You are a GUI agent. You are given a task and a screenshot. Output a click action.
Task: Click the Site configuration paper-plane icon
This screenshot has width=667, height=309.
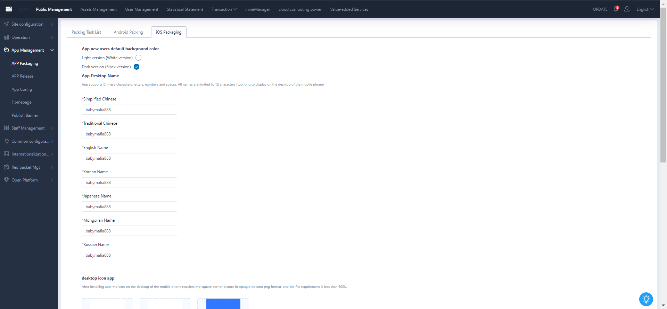pos(6,24)
